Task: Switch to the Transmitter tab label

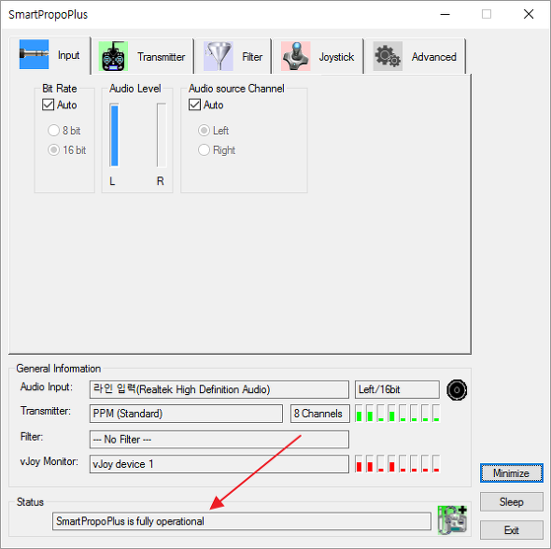Action: [x=161, y=57]
